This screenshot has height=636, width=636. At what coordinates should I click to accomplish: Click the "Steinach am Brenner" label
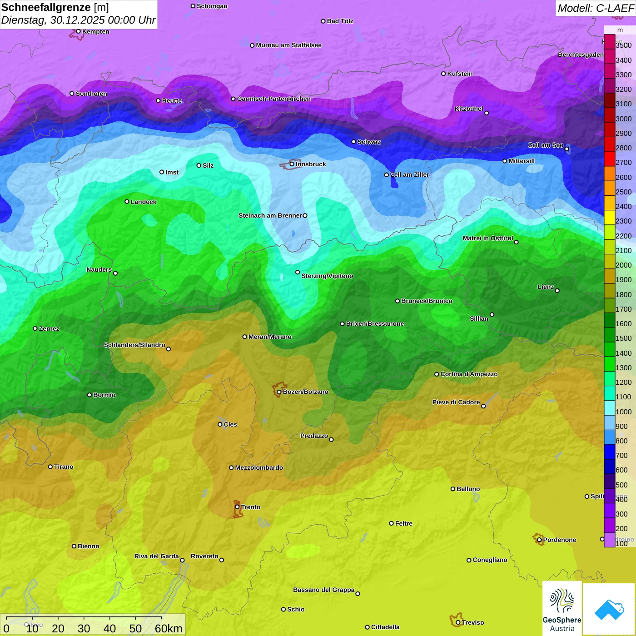click(270, 215)
